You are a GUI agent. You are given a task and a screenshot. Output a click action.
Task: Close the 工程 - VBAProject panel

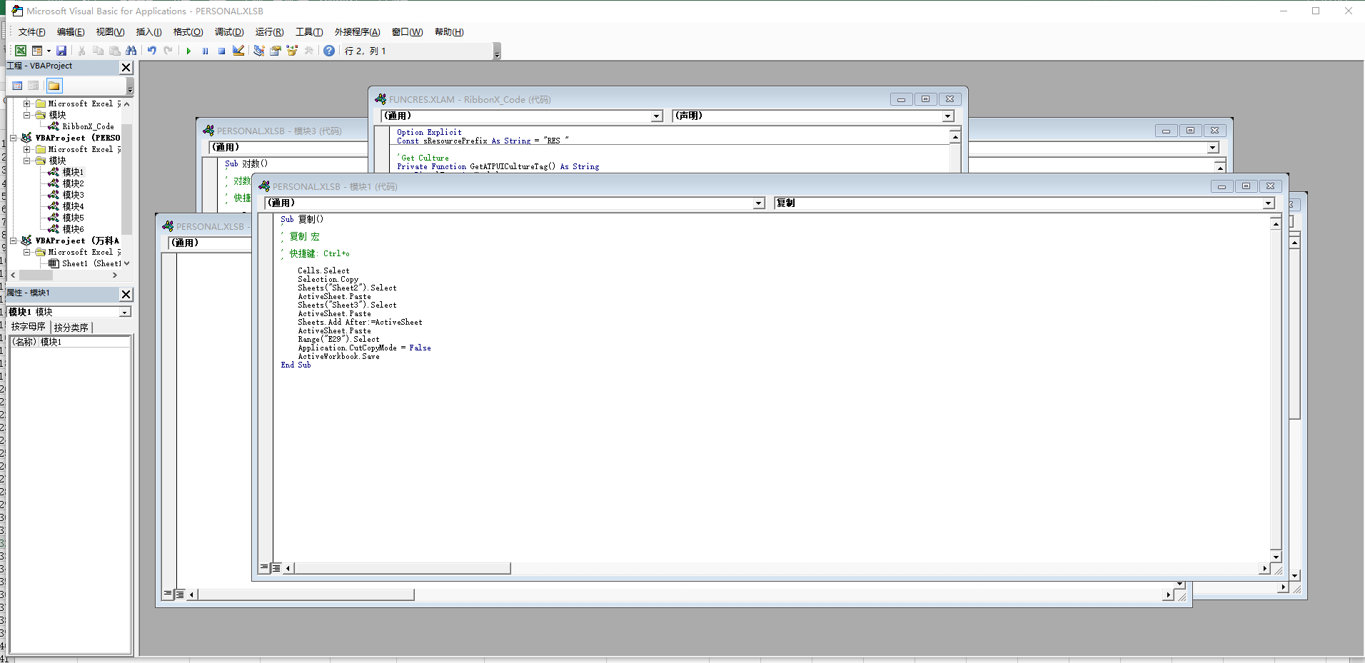click(126, 67)
